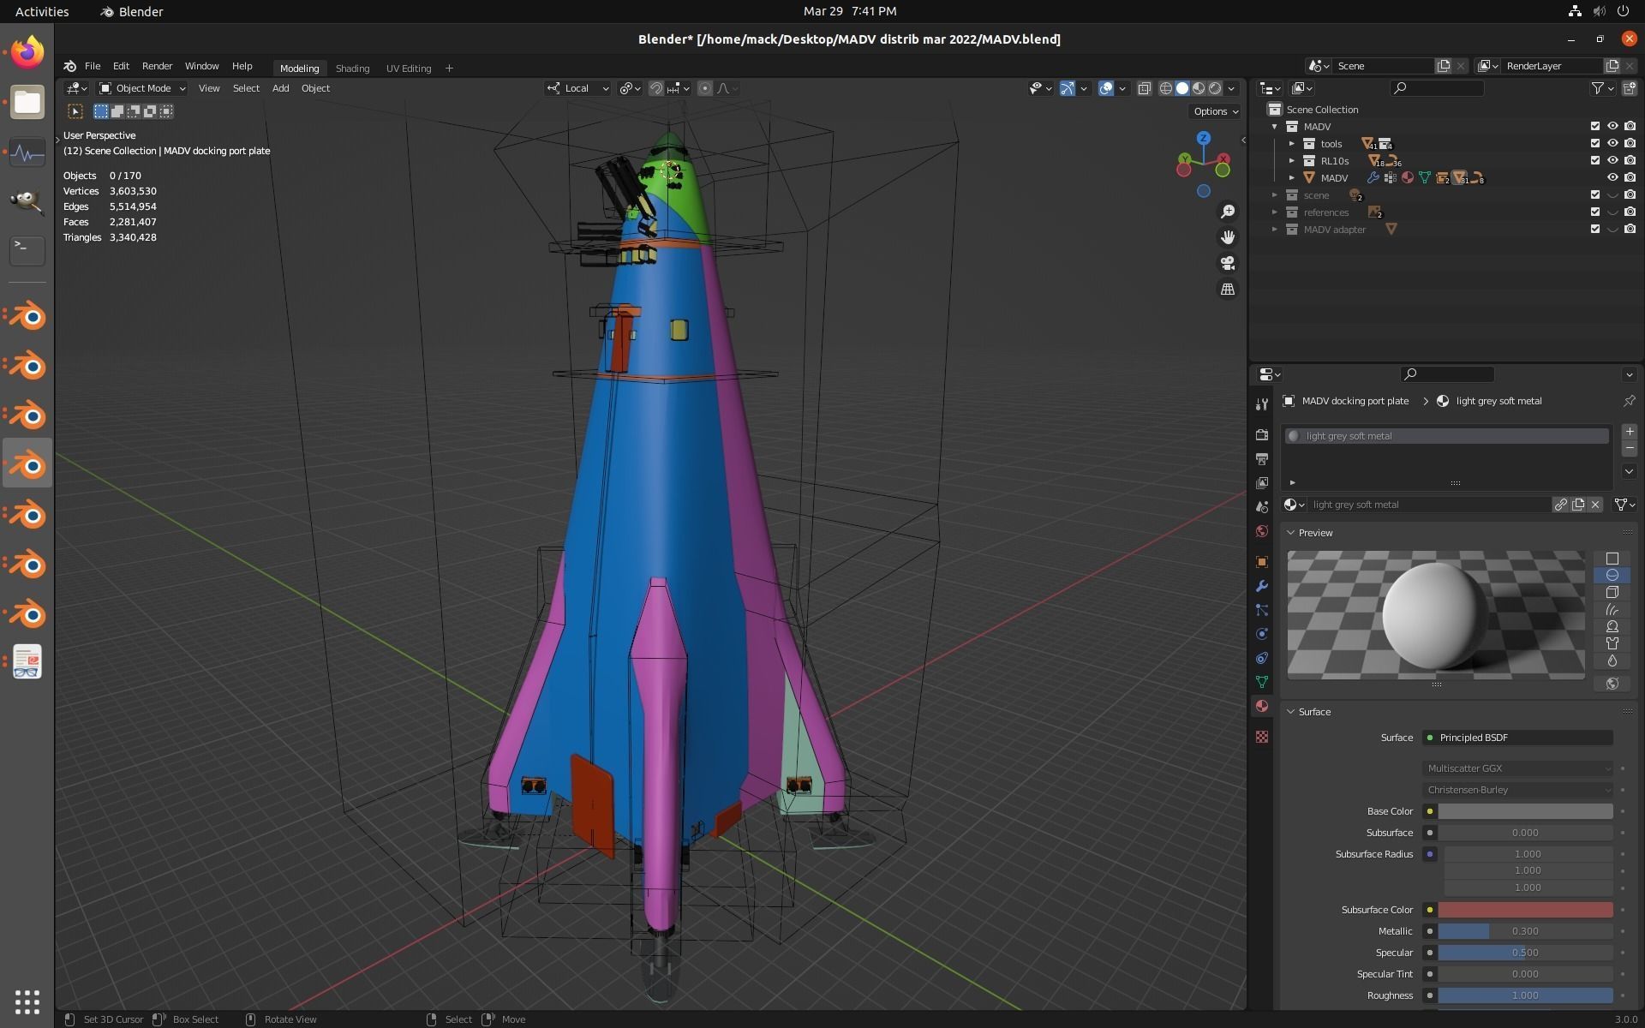Open the viewport Add menu
The image size is (1645, 1028).
coord(280,88)
